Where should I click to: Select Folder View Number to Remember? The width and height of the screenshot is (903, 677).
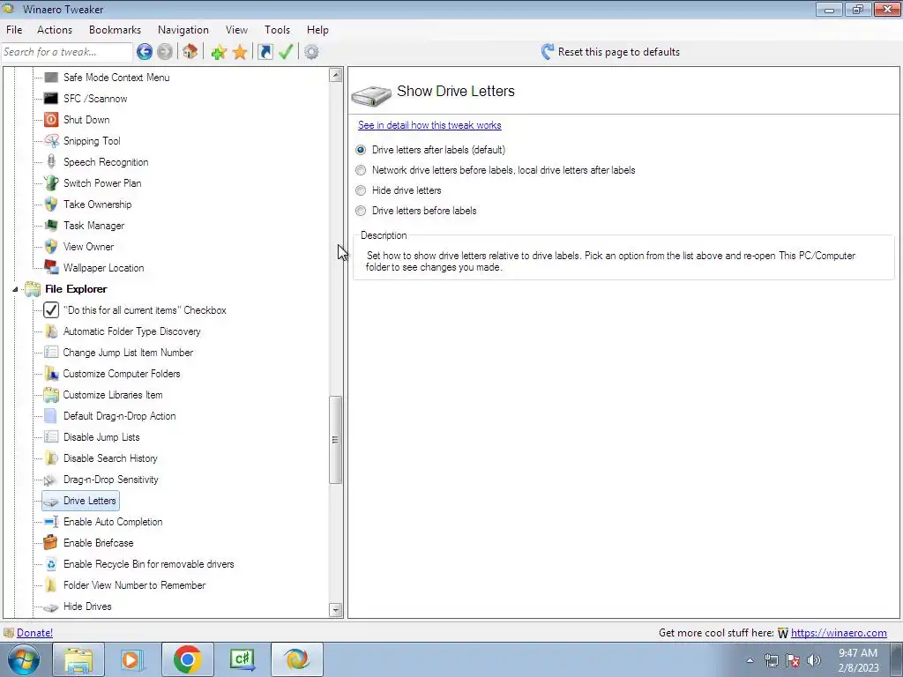pos(134,585)
